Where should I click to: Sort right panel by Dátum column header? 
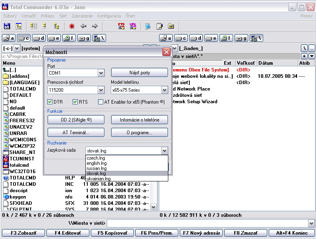point(277,63)
